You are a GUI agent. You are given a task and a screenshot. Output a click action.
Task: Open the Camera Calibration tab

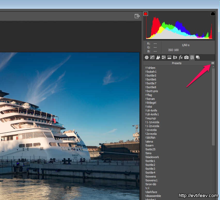point(186,57)
